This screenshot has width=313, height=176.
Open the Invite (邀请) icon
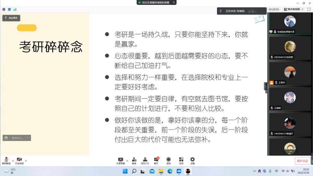[x=134, y=161]
